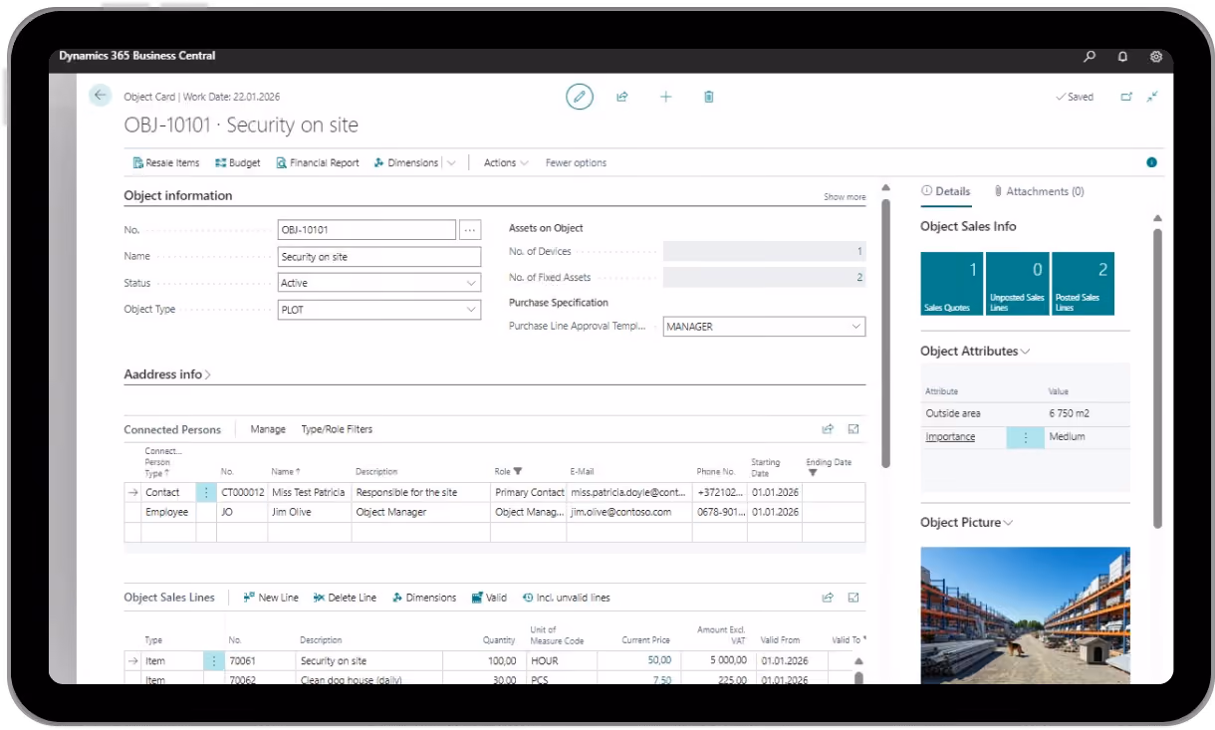Open the Financial Report
Viewport: 1215px width, 730px height.
tap(318, 162)
